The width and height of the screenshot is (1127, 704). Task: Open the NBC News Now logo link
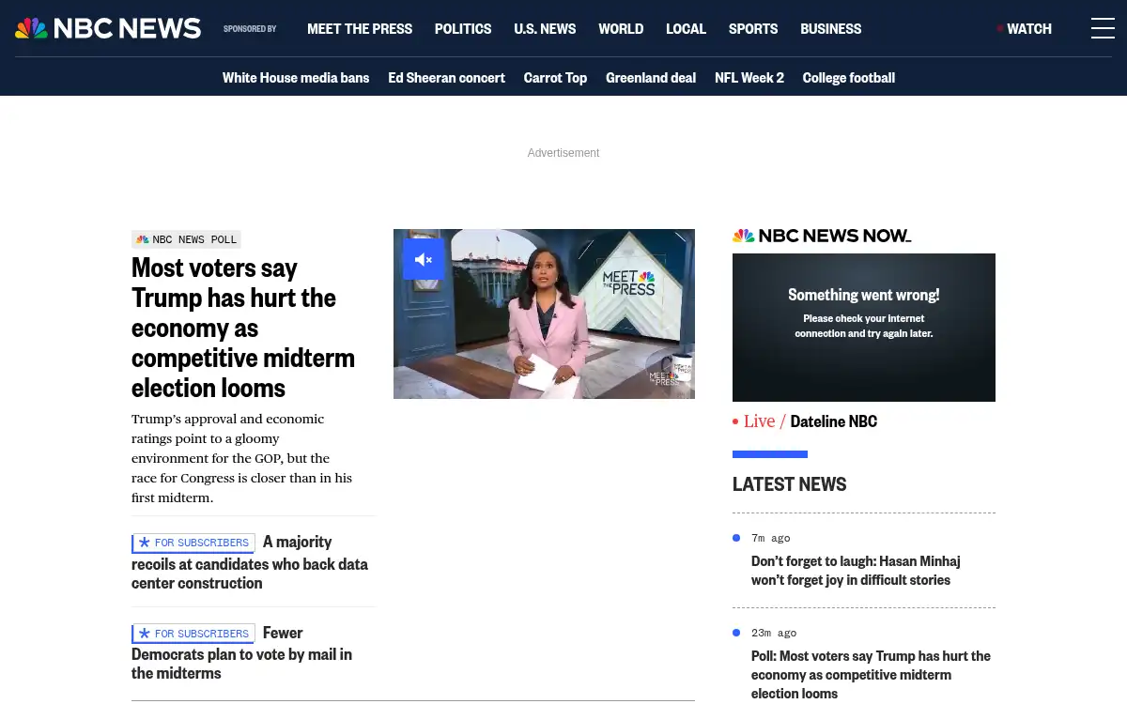tap(822, 236)
